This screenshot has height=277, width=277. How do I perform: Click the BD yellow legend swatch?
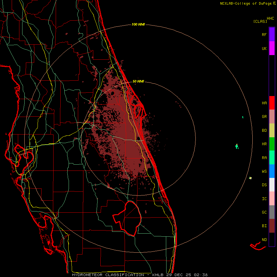(272, 130)
